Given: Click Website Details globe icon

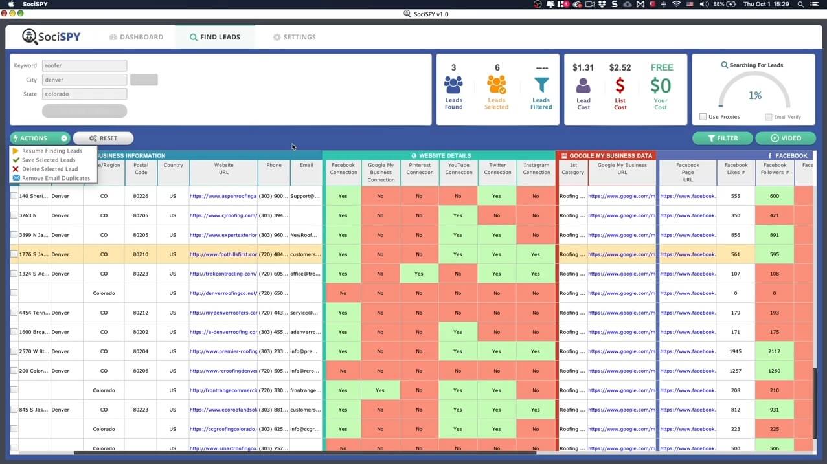Looking at the screenshot, I should tap(414, 156).
